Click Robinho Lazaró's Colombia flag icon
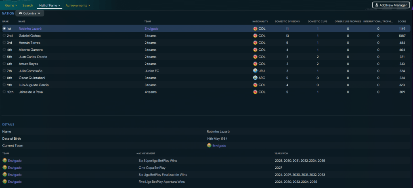Image resolution: width=413 pixels, height=188 pixels. (x=255, y=29)
